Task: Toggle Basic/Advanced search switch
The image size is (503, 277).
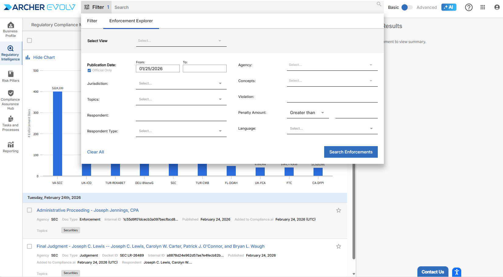Action: click(406, 7)
